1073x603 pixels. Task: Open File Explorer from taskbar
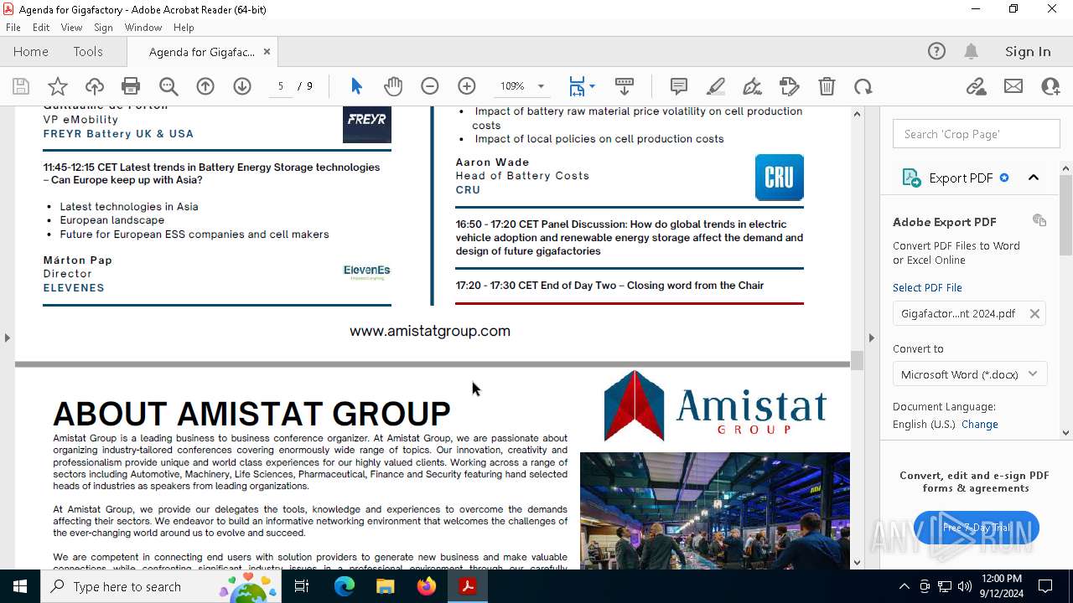click(385, 586)
